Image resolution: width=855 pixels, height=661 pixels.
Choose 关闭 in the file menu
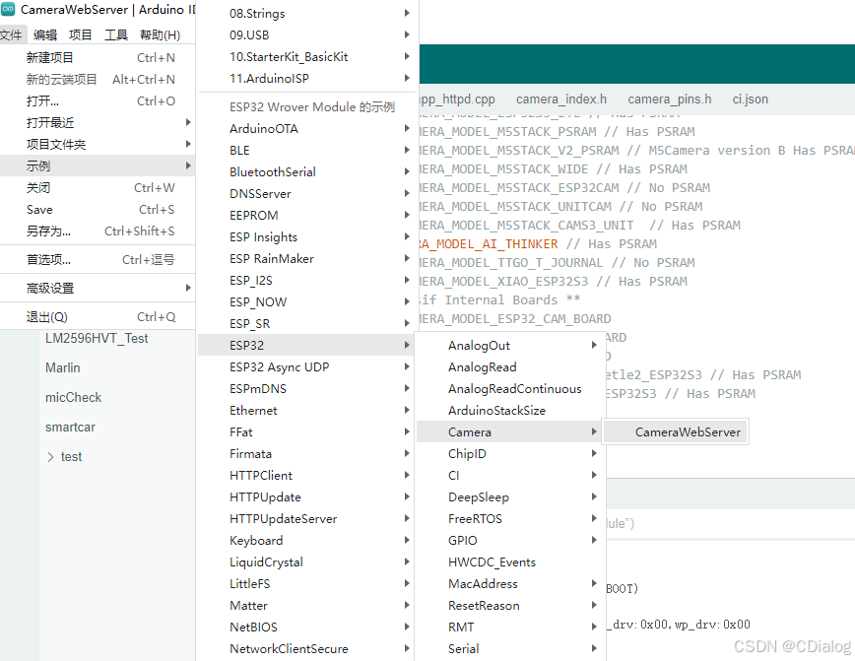coord(98,187)
